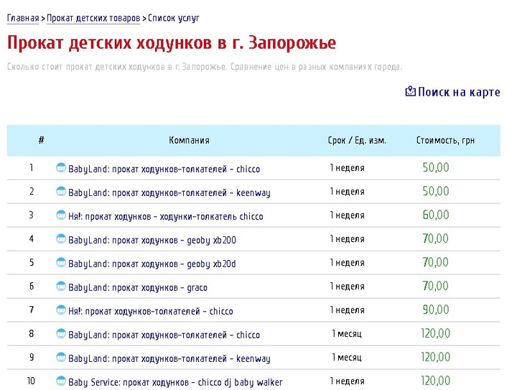517x390 pixels.
Task: Open Baby Service chicco dj baby walker
Action: click(175, 382)
